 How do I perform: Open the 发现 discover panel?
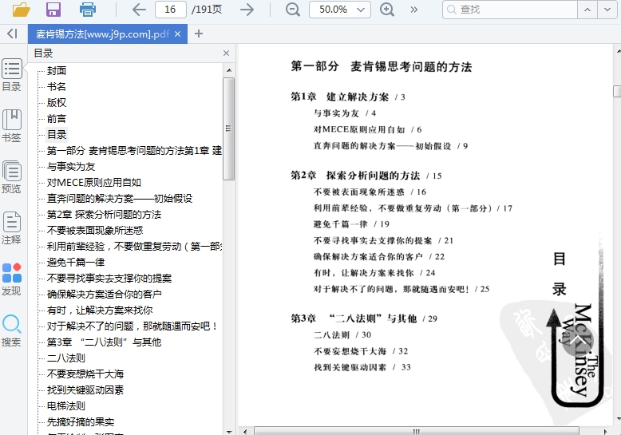tap(12, 279)
